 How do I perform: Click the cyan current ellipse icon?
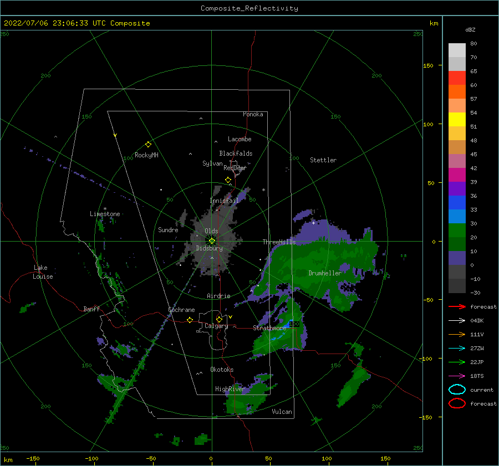coord(457,390)
